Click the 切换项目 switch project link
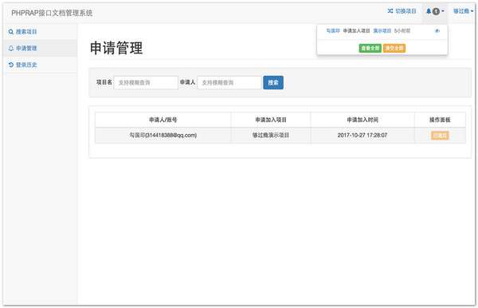 click(x=402, y=11)
